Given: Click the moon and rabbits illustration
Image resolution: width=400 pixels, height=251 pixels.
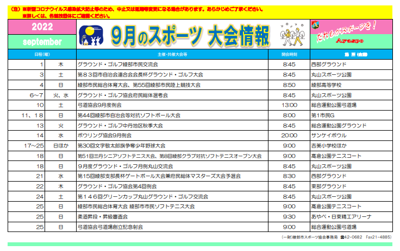Looking at the screenshot, I should pos(92,35).
